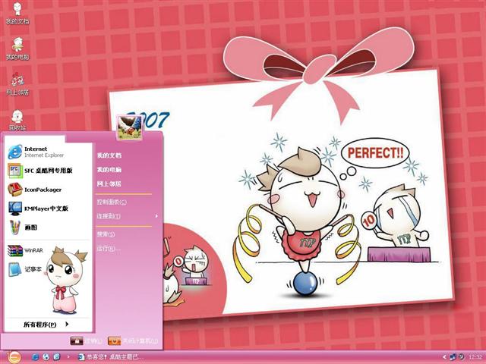This screenshot has width=486, height=364.
Task: Expand the 连接到 submenu
Action: coord(128,216)
